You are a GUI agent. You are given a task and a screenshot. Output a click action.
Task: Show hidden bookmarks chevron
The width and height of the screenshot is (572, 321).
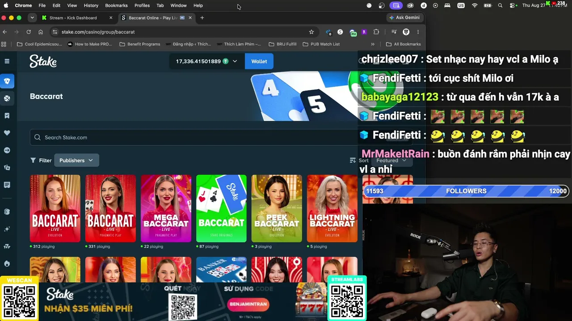click(x=373, y=44)
